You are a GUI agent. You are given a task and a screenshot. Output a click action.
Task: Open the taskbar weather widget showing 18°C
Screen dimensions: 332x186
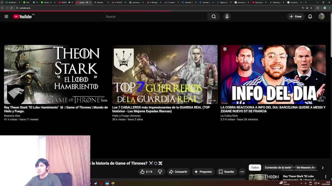(x=285, y=183)
